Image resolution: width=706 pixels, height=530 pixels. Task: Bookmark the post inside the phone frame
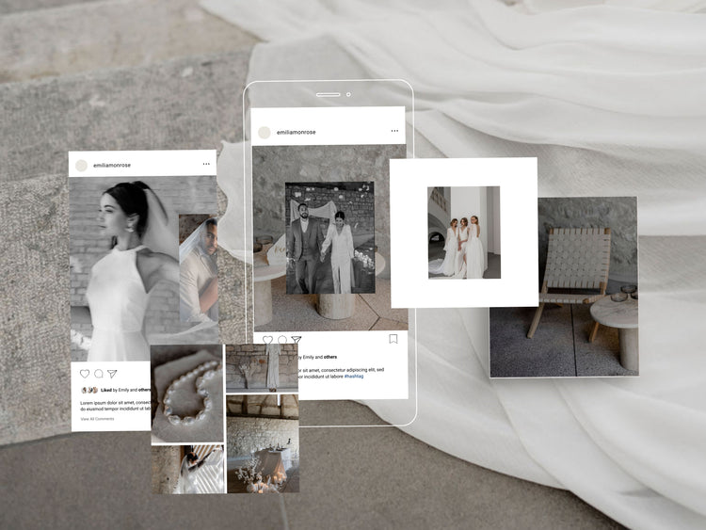pos(393,339)
